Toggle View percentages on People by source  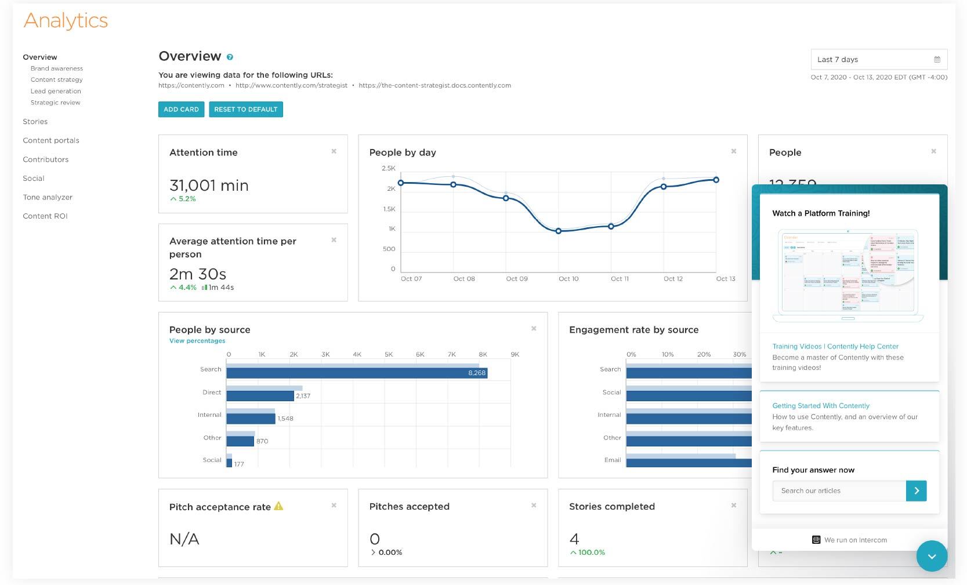coord(197,341)
